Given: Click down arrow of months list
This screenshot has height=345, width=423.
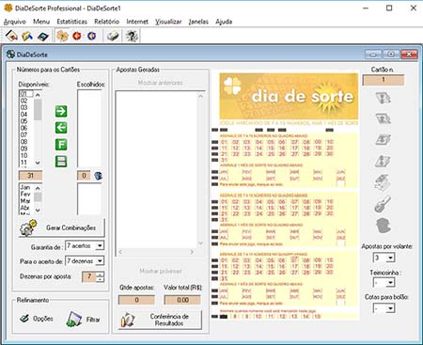Looking at the screenshot, I should tap(38, 210).
